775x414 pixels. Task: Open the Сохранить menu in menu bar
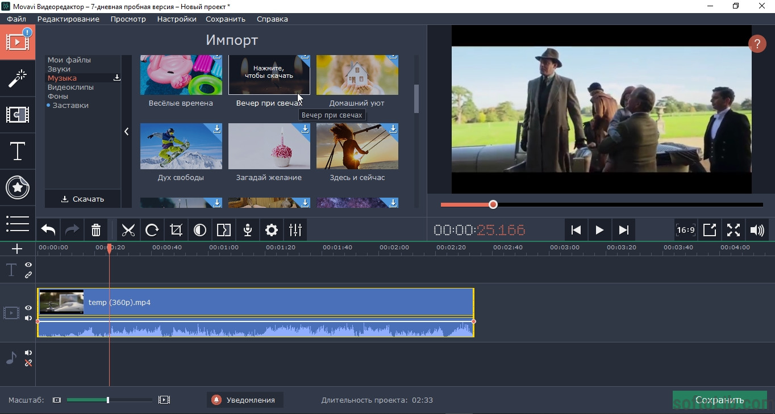(x=226, y=19)
